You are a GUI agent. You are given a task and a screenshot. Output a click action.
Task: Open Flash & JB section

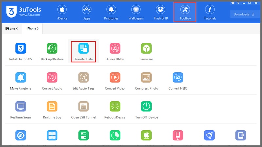161,12
